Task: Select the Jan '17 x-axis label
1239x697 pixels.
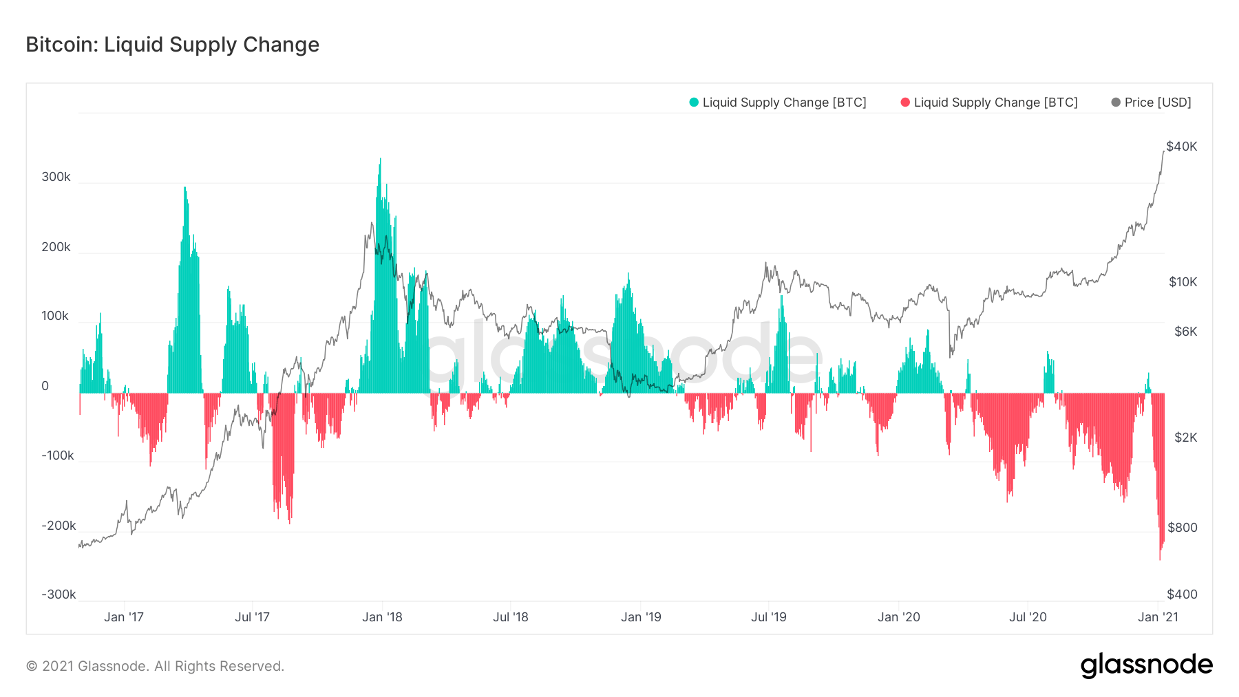Action: [124, 617]
